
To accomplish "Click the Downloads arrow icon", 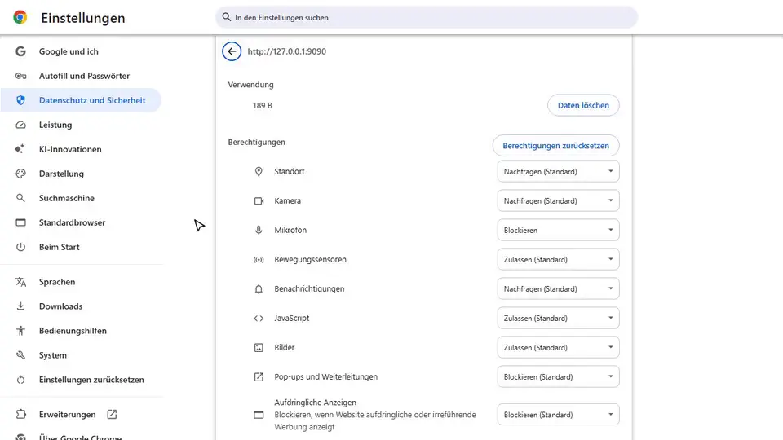I will [20, 306].
